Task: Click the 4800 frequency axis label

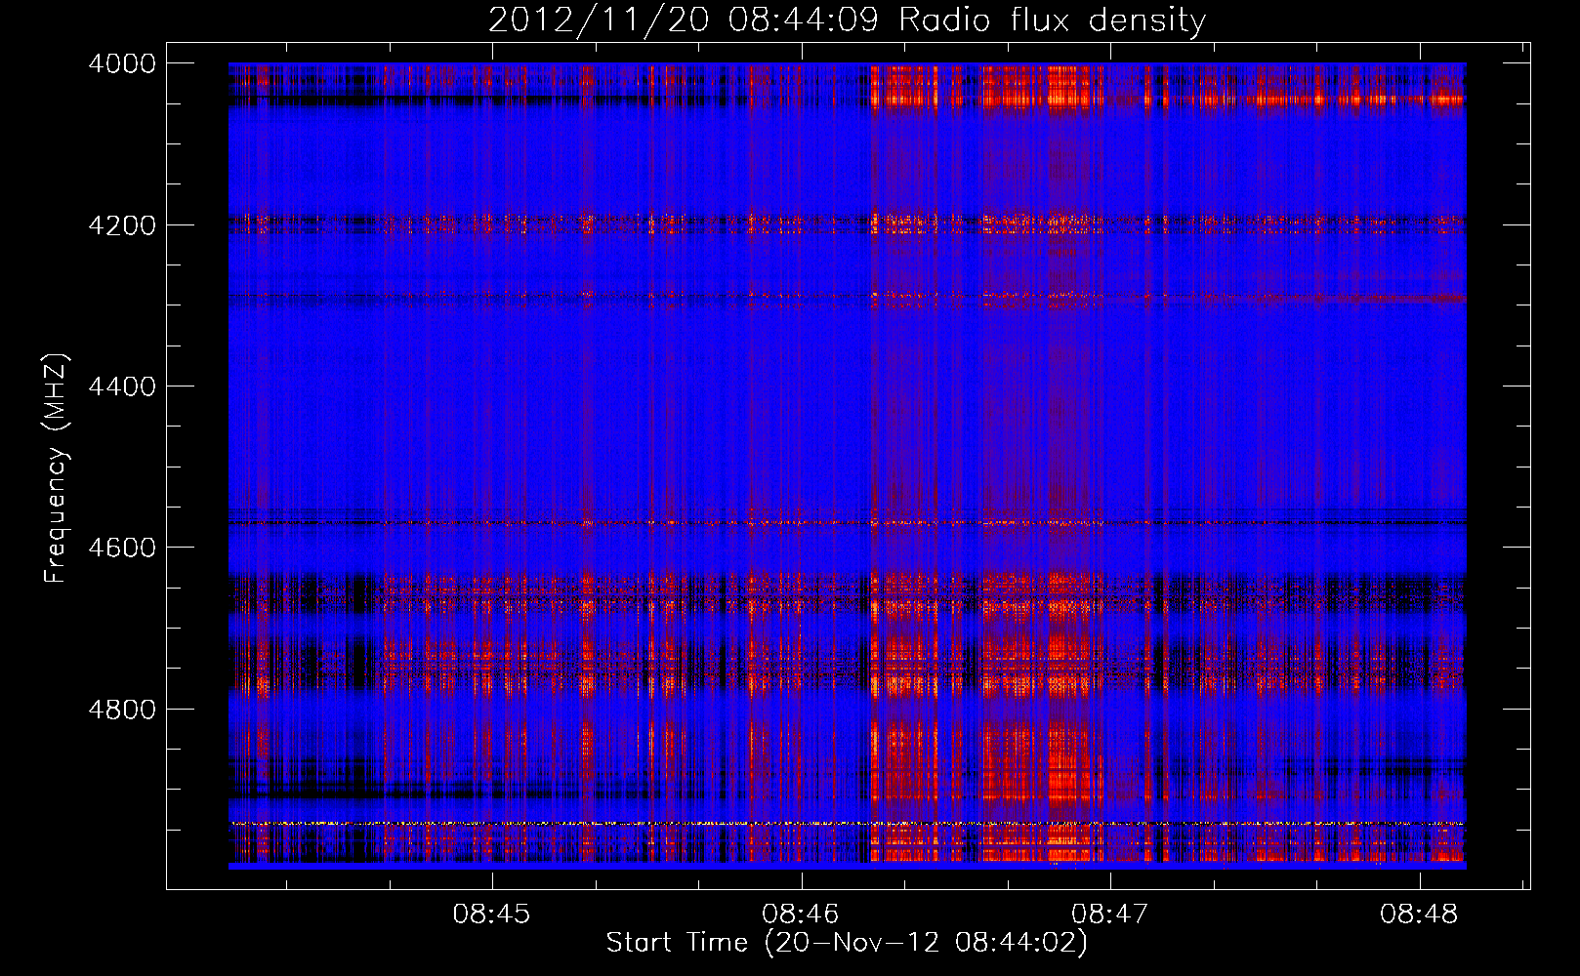Action: point(122,710)
